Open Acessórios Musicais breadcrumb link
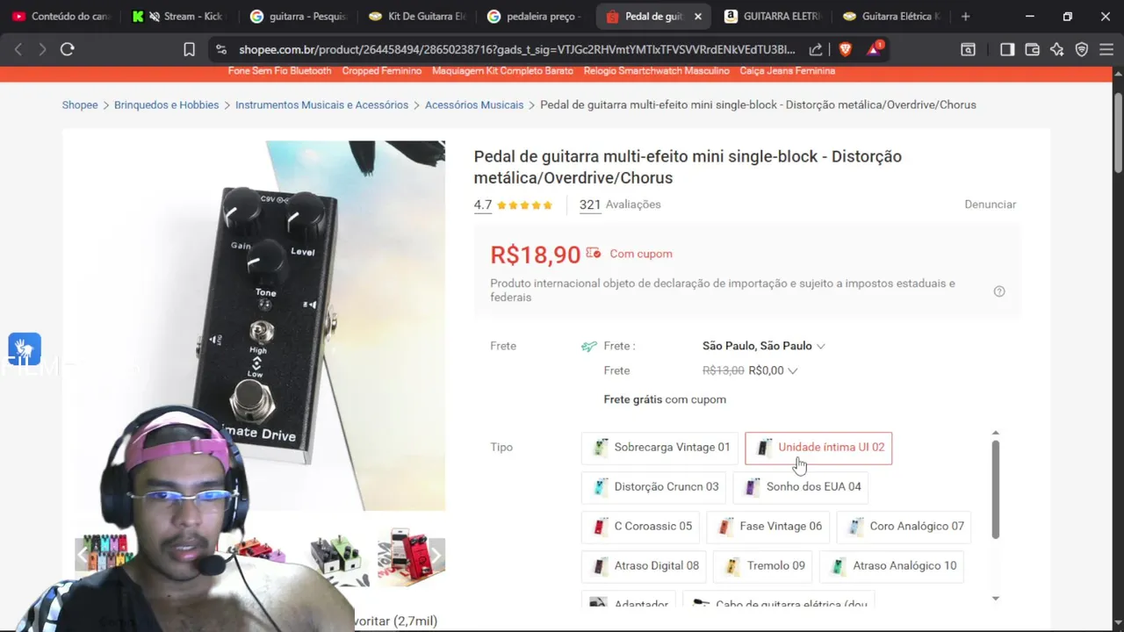This screenshot has height=632, width=1124. coord(474,104)
